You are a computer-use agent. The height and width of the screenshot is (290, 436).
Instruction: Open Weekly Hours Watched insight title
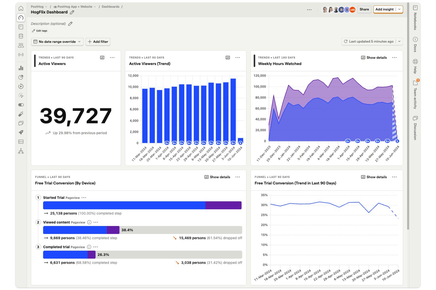pyautogui.click(x=280, y=64)
